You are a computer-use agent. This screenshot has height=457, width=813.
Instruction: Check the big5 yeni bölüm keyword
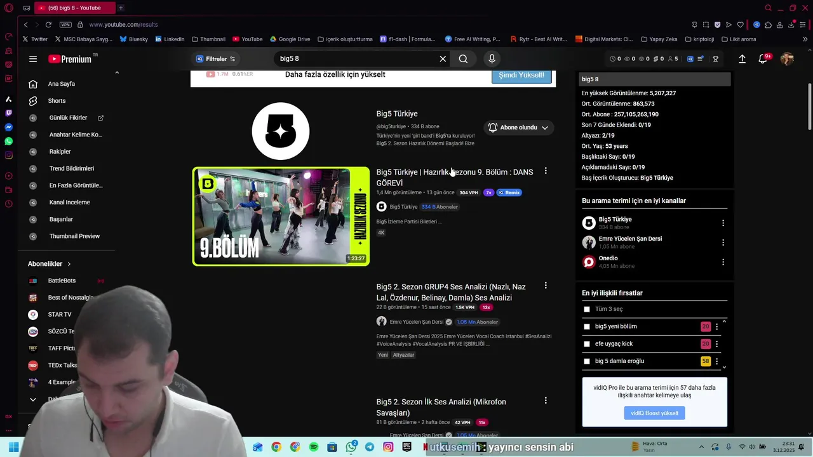tap(587, 327)
